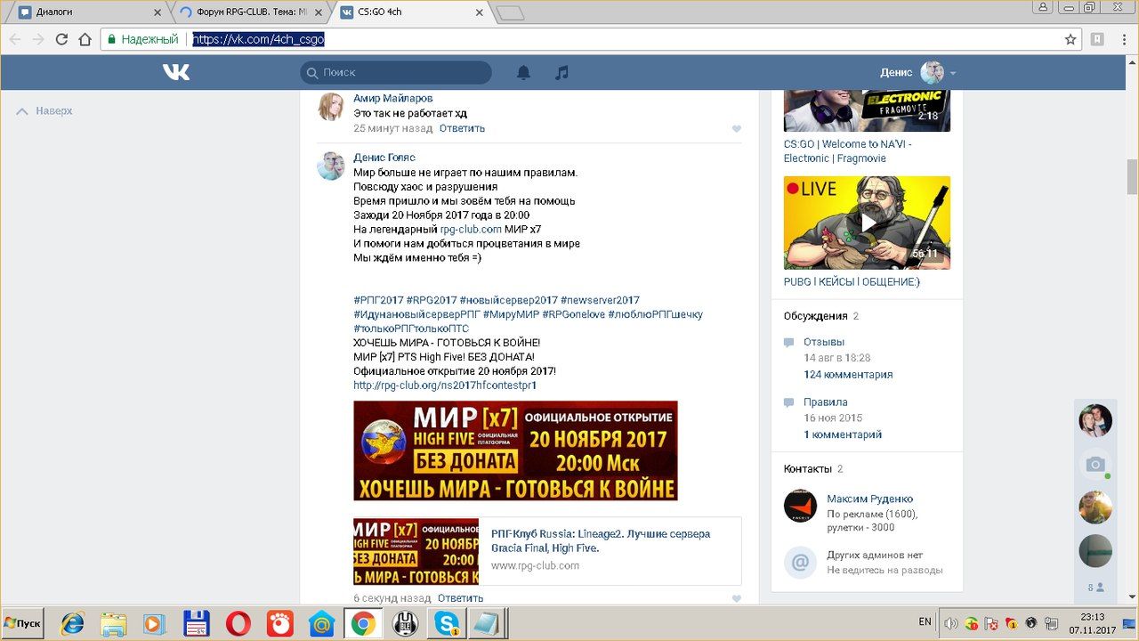Click Амир Майларов's avatar
1139x641 pixels.
pyautogui.click(x=332, y=107)
